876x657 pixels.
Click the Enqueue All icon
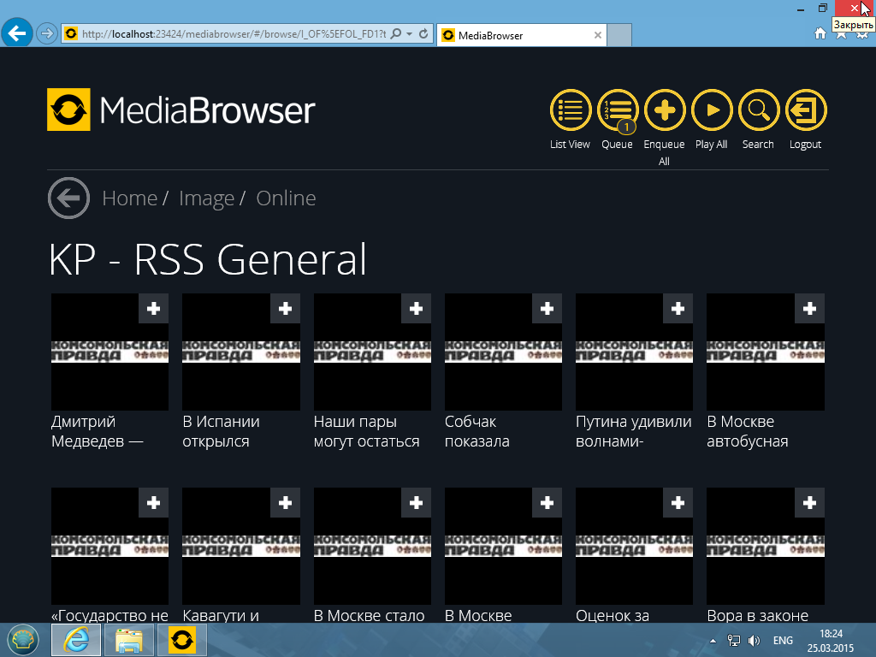pyautogui.click(x=665, y=110)
